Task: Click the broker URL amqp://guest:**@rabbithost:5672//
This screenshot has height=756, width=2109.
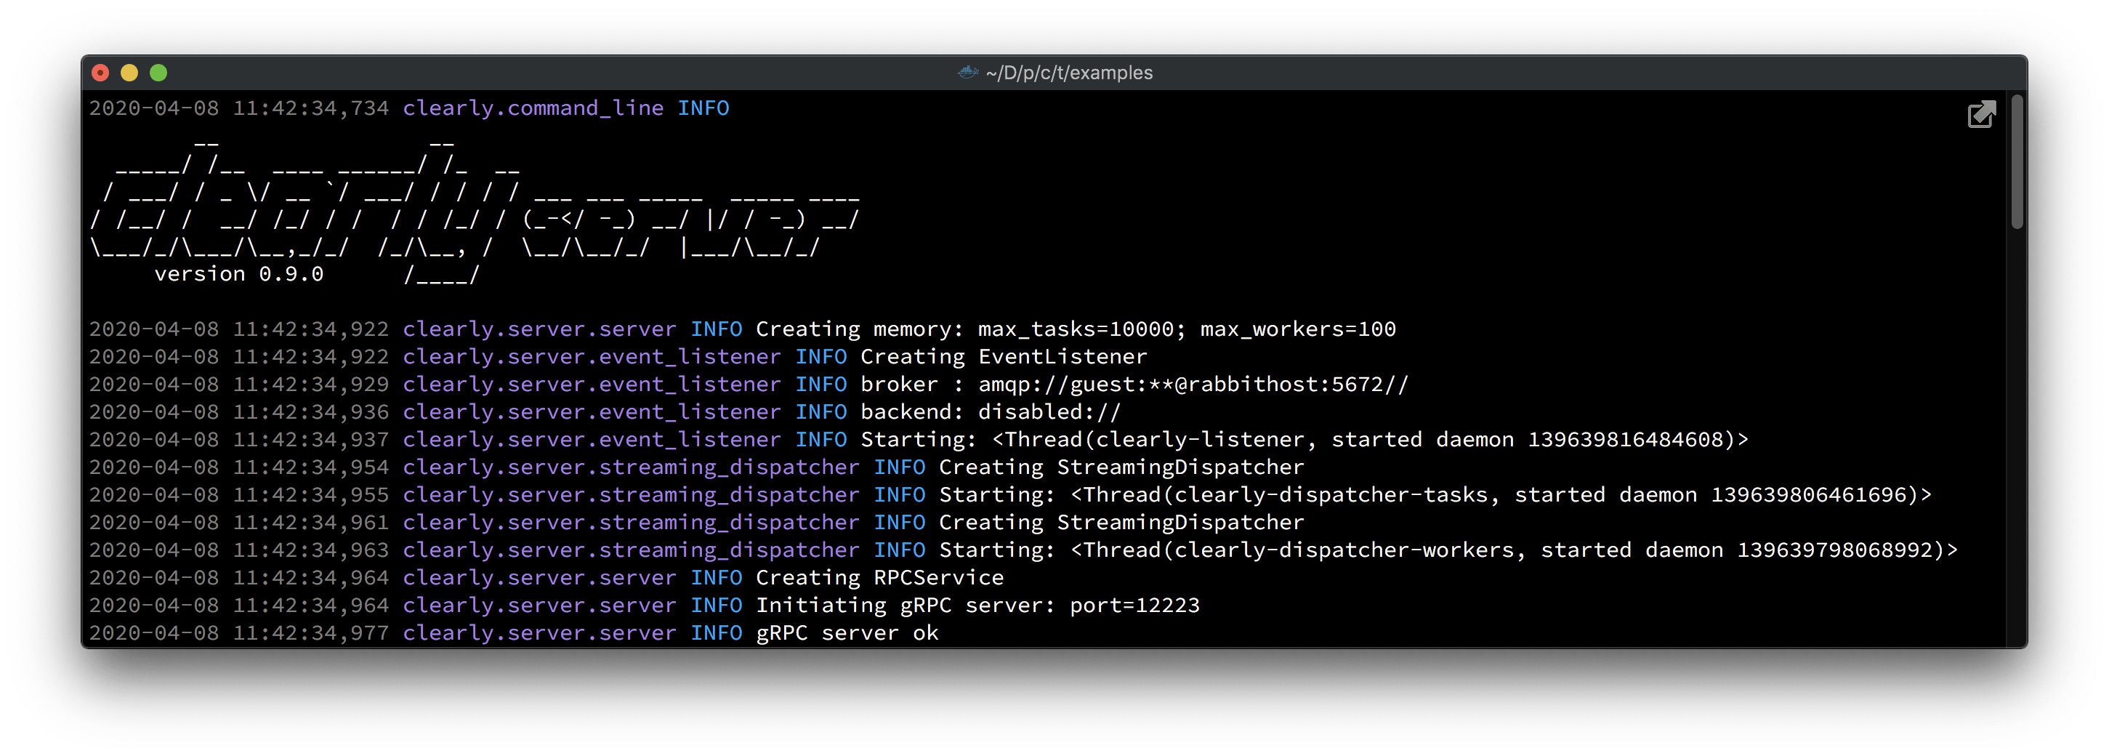Action: [x=1194, y=384]
